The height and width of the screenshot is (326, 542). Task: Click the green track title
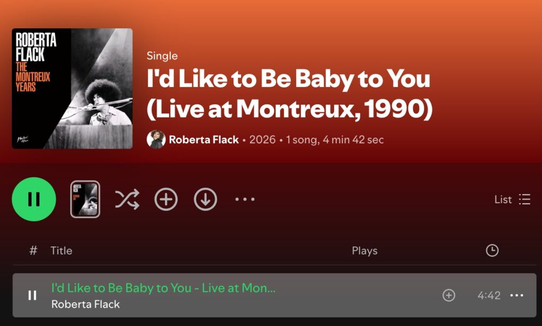click(163, 288)
